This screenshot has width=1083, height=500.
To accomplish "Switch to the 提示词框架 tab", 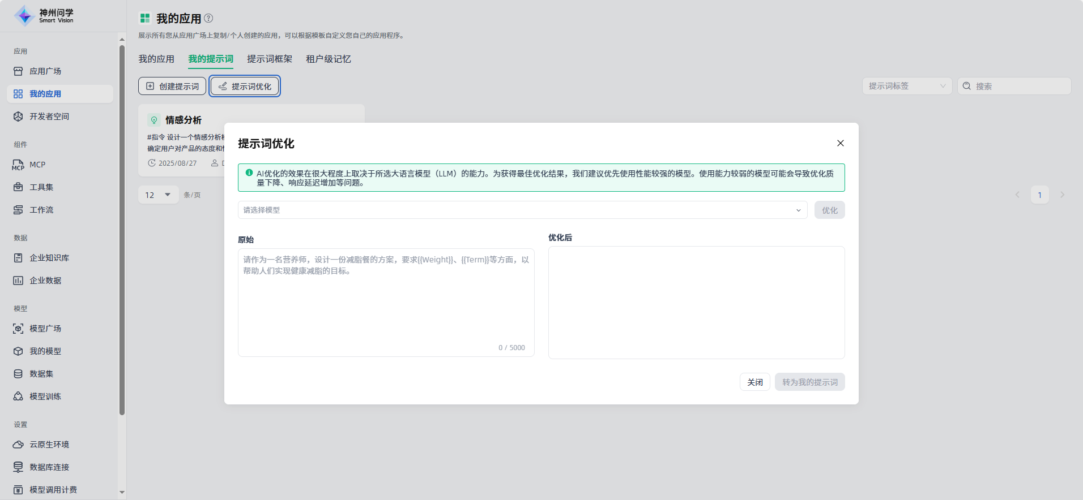I will click(270, 59).
